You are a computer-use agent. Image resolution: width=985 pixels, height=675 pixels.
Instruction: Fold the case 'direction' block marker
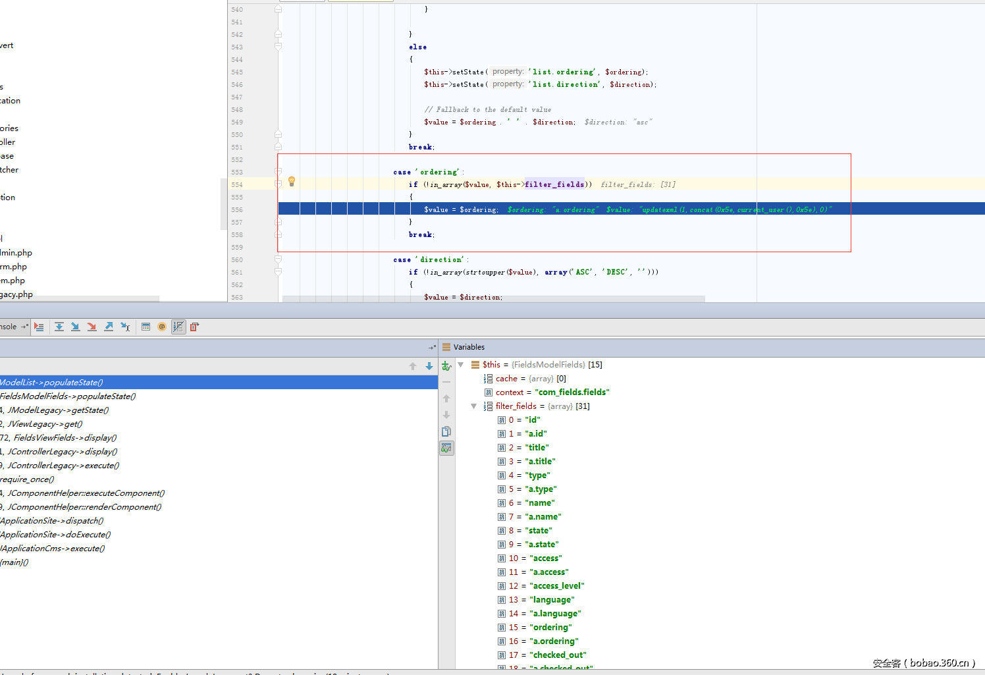coord(278,259)
